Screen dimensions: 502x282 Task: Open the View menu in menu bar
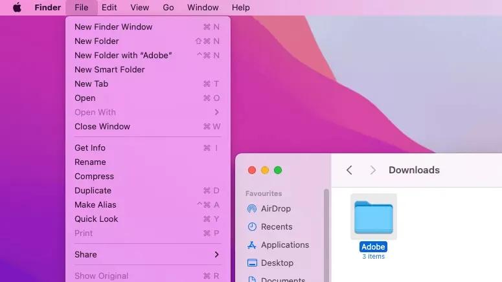tap(139, 8)
